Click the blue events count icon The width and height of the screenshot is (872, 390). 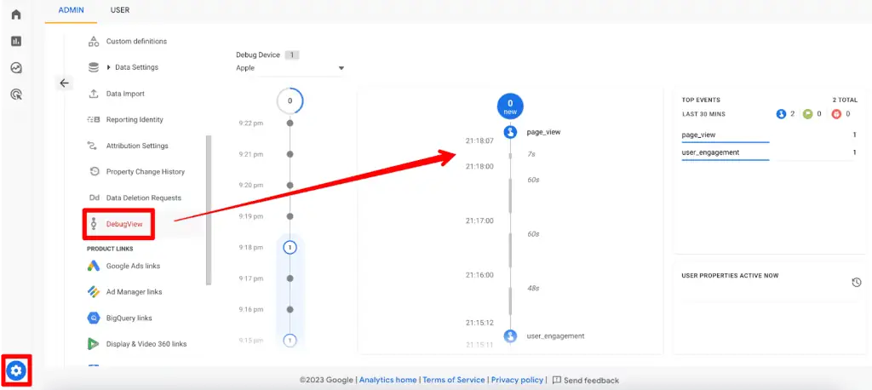pyautogui.click(x=782, y=114)
